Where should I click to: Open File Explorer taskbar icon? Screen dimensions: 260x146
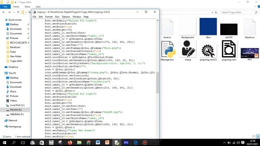[x=79, y=142]
